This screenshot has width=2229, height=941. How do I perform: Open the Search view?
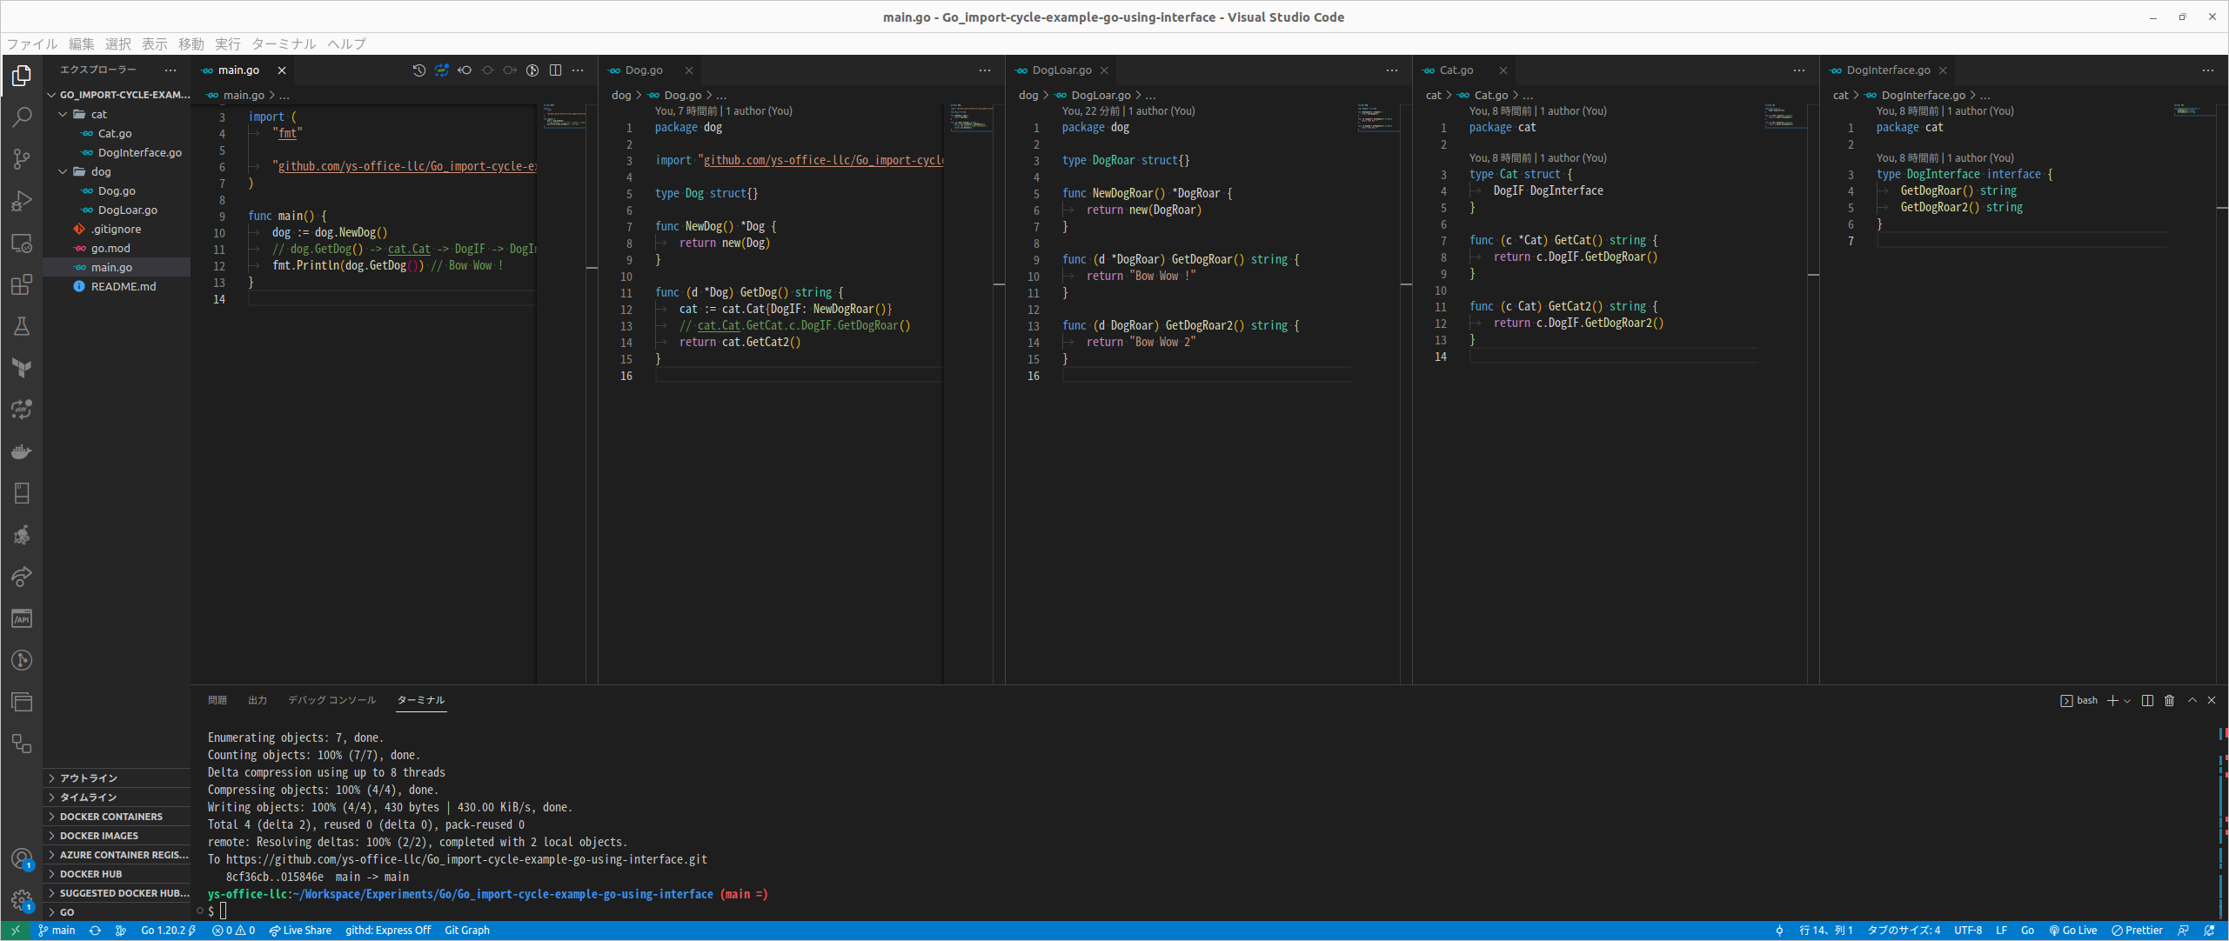point(21,117)
